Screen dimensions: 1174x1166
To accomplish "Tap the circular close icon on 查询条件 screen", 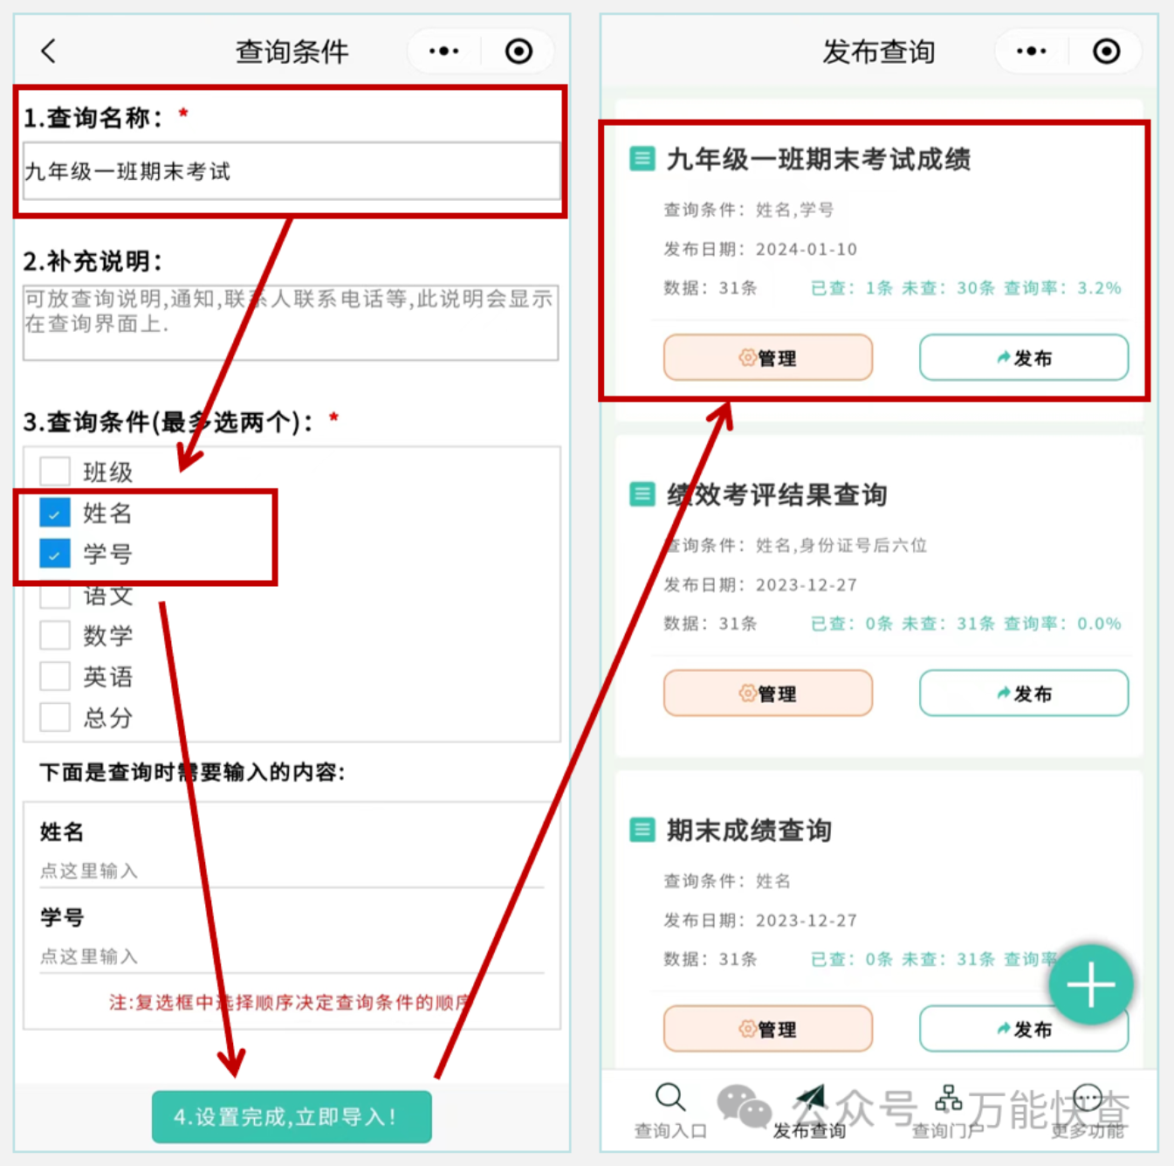I will tap(518, 51).
